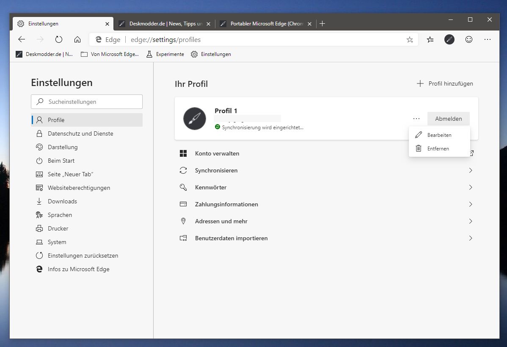This screenshot has width=507, height=347.
Task: Open Darstellung settings
Action: point(87,147)
